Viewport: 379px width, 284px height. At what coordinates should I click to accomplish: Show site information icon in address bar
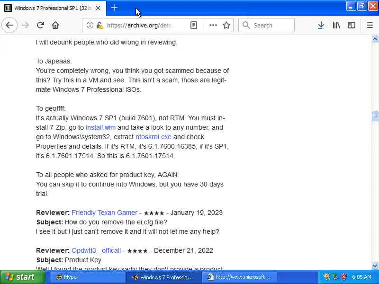(90, 25)
